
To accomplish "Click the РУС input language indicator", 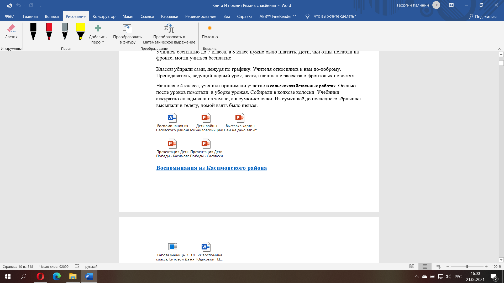I will coord(458,276).
